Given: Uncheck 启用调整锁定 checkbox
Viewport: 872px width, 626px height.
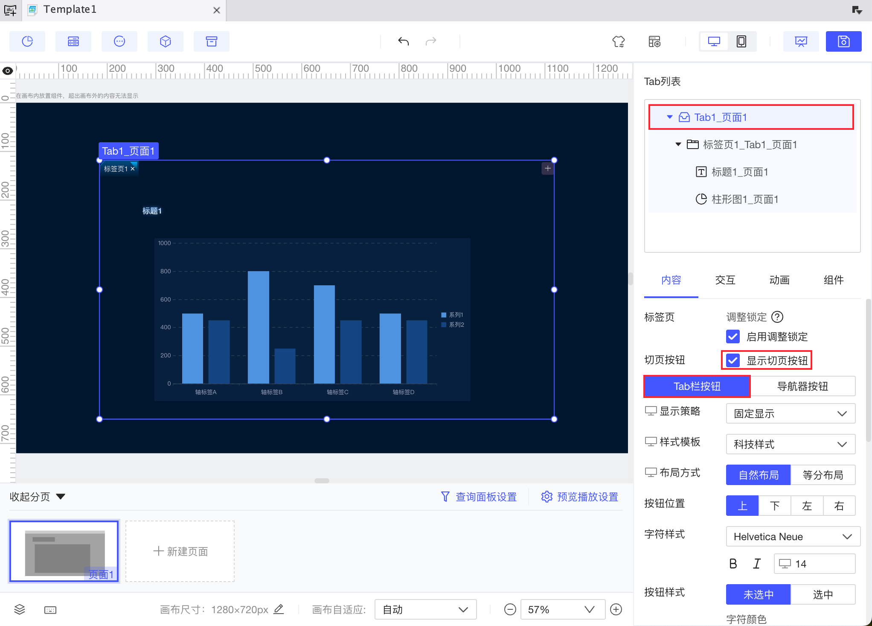Looking at the screenshot, I should (x=733, y=336).
